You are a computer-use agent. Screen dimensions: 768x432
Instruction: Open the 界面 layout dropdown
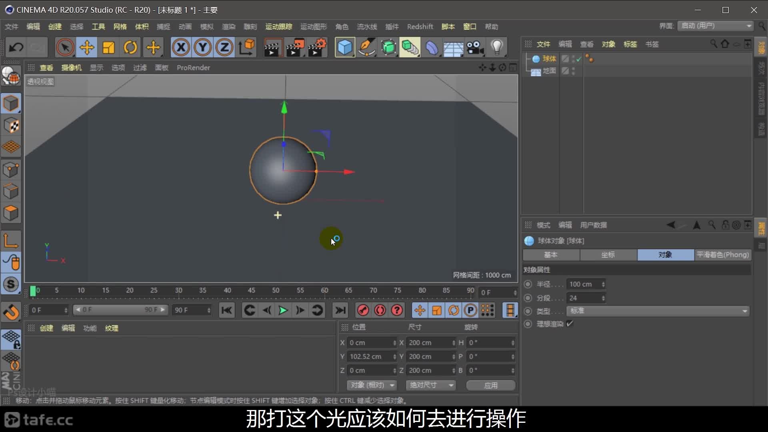click(715, 26)
